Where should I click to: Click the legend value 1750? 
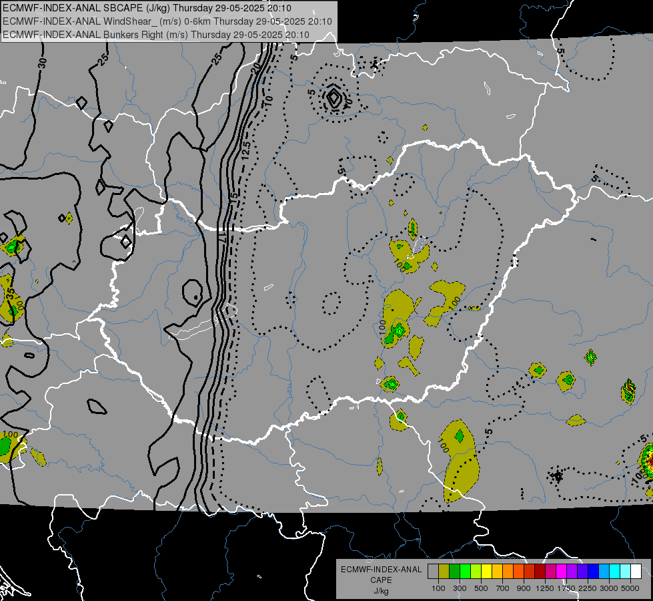tap(566, 588)
